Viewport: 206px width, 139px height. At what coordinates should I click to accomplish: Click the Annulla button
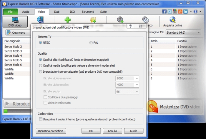112,131
